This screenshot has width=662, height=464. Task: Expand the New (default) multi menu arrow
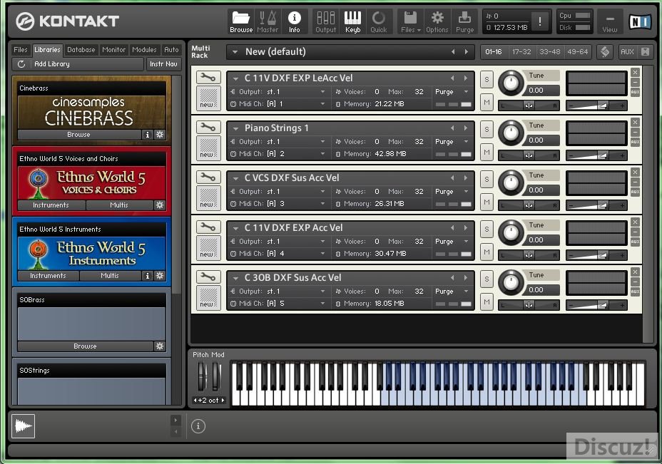tap(235, 52)
